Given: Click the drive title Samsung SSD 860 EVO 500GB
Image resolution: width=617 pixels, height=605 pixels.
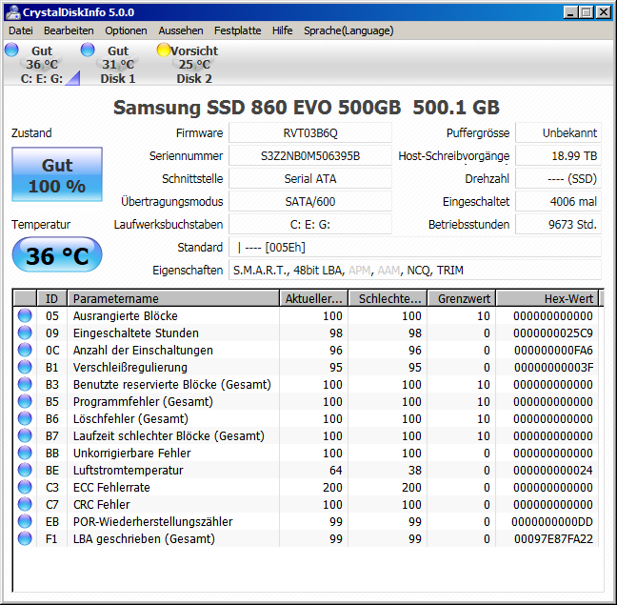Looking at the screenshot, I should [257, 108].
